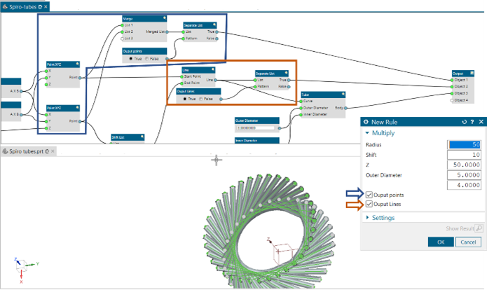The width and height of the screenshot is (487, 290).
Task: Click the Radius input field
Action: pyautogui.click(x=464, y=144)
